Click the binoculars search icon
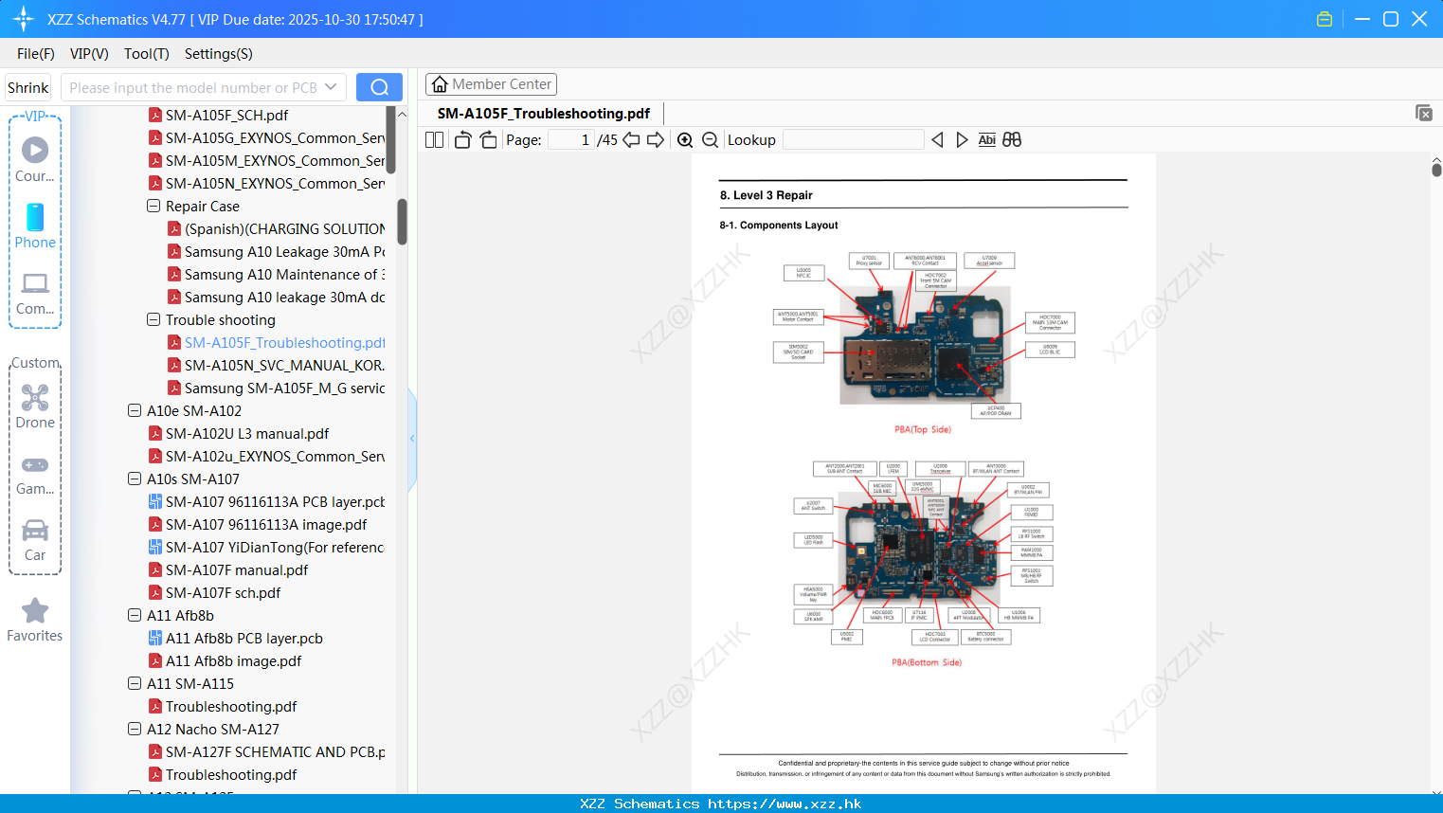 [x=1012, y=140]
